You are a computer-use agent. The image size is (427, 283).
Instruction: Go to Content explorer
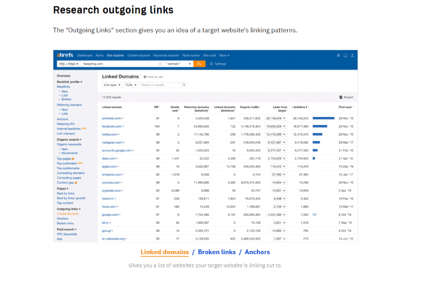coord(139,56)
